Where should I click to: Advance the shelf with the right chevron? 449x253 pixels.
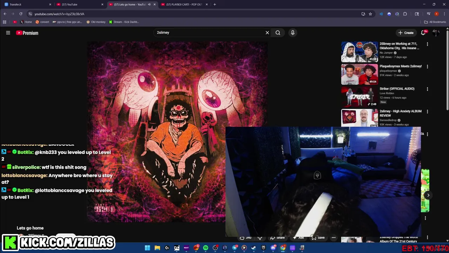pos(428,195)
